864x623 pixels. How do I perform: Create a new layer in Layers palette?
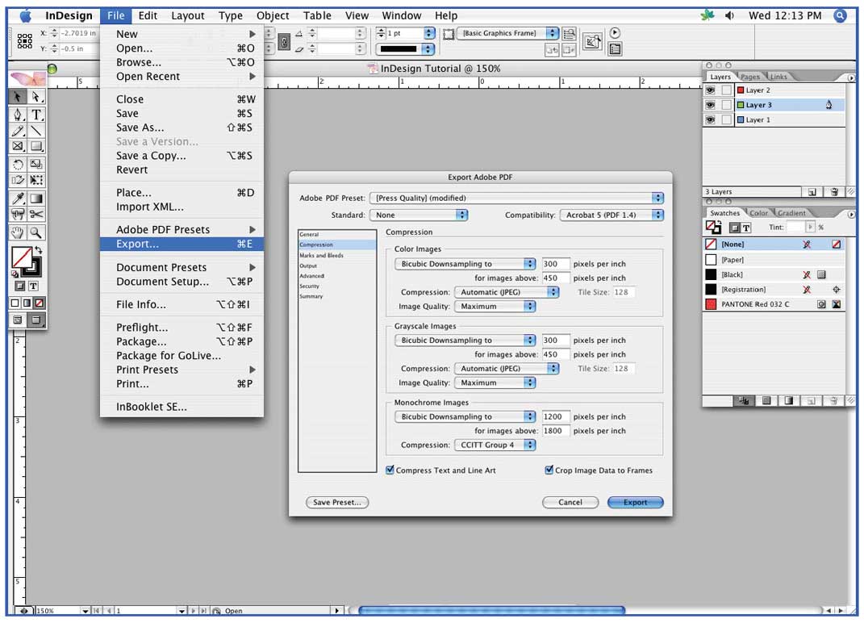coord(812,192)
